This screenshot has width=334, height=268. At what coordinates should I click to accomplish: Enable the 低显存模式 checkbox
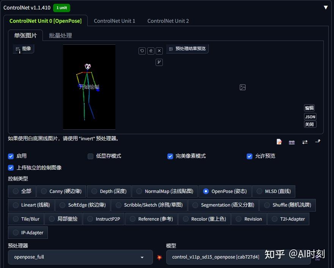(90, 156)
